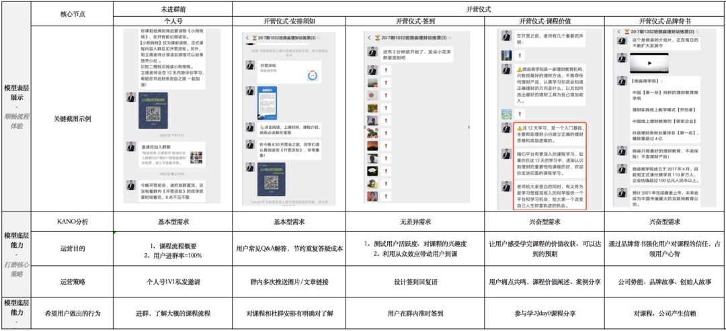Click the 点击阅读，上课时间 message bubble
The height and width of the screenshot is (331, 726).
(x=288, y=130)
